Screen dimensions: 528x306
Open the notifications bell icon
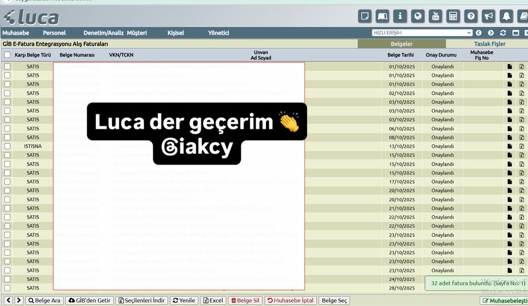[506, 16]
